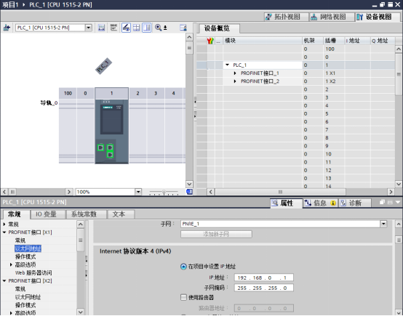Open the 子网 PN/IE_1 dropdown
Viewport: 403px width, 316px height.
[383, 224]
